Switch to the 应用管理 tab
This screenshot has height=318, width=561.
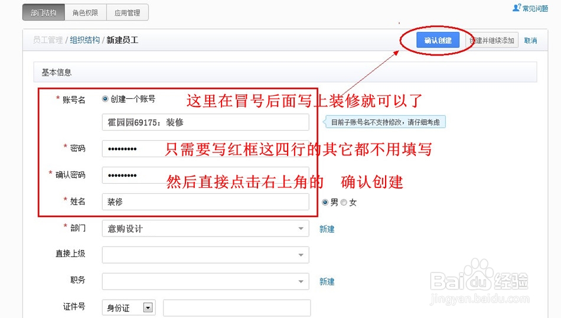point(128,12)
